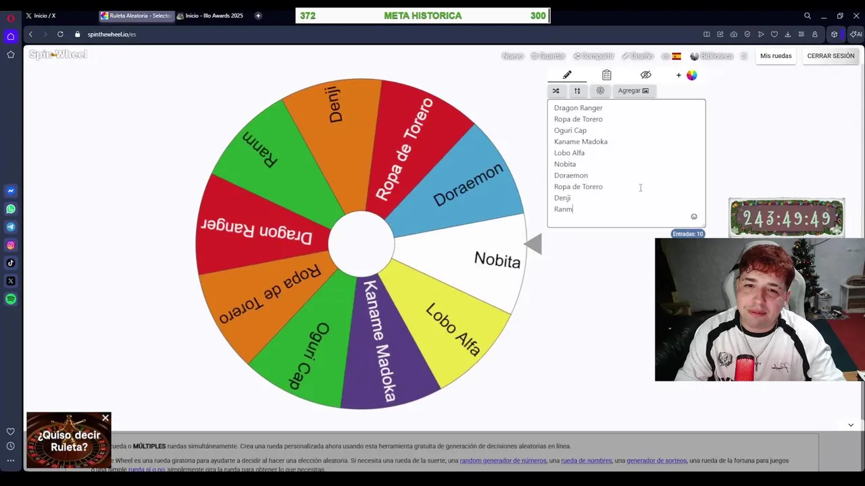This screenshot has width=865, height=486.
Task: Open the ¿Quiso decir Ruleta? thumbnail
Action: coord(69,441)
